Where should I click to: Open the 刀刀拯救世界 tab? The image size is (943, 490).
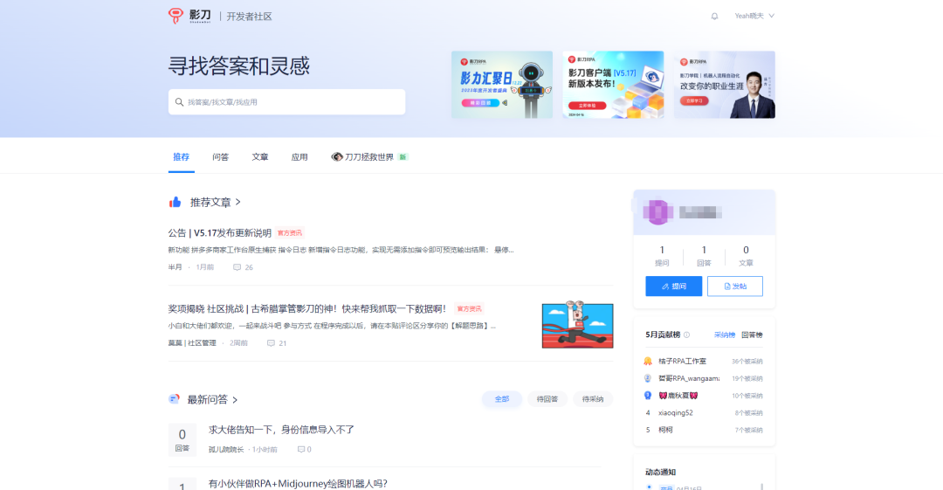pyautogui.click(x=369, y=157)
